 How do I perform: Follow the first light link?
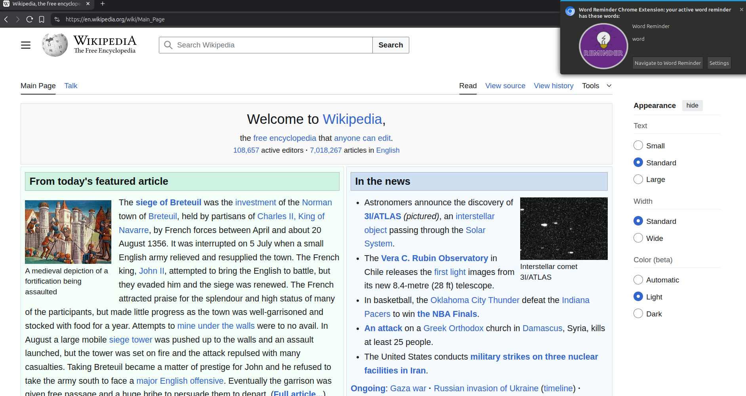pos(450,272)
